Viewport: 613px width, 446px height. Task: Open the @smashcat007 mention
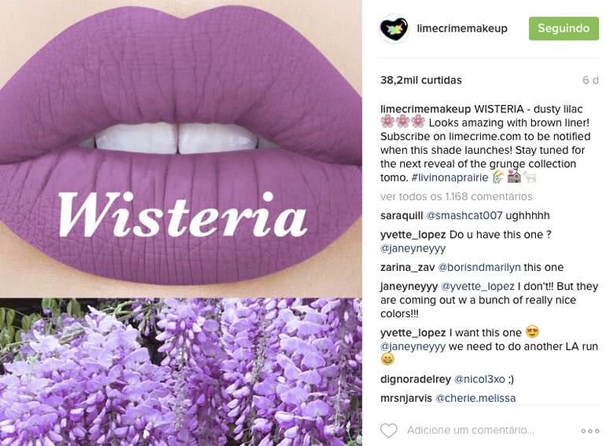[x=464, y=216]
